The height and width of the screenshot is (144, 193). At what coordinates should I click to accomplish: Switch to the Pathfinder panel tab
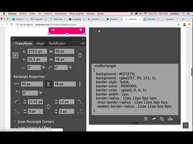pos(57,43)
